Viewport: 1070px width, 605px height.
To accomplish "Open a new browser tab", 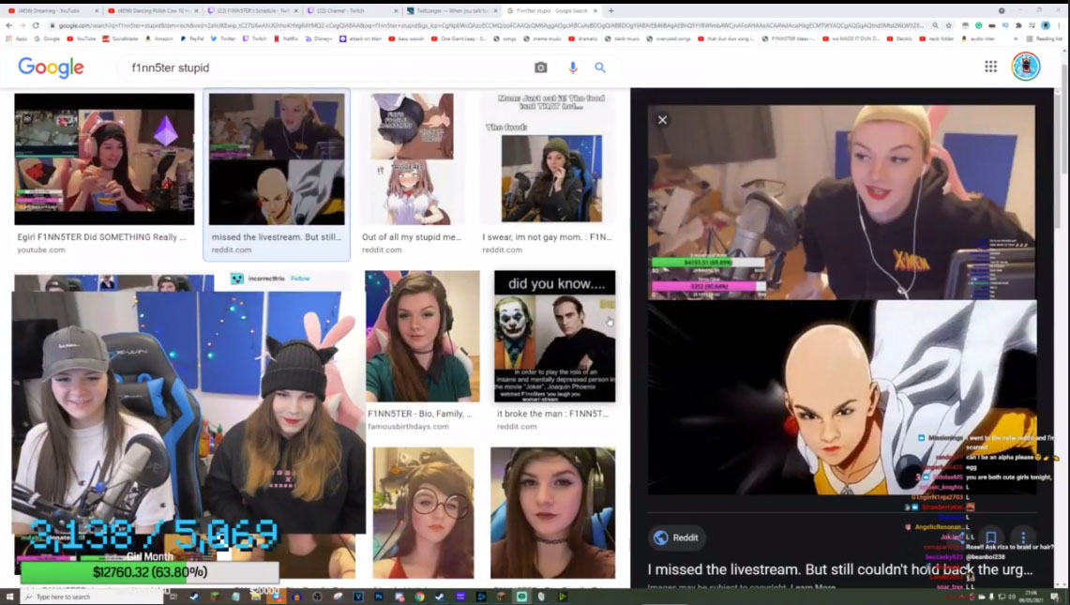I will pos(610,11).
